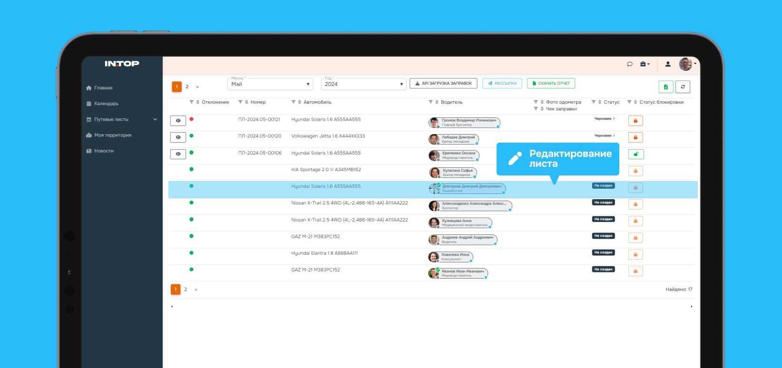Screen dimensions: 782x368
Task: Sort by Водитель column
Action: click(437, 102)
